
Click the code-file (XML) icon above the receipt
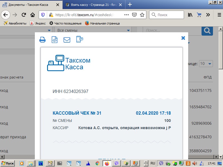coord(55,40)
